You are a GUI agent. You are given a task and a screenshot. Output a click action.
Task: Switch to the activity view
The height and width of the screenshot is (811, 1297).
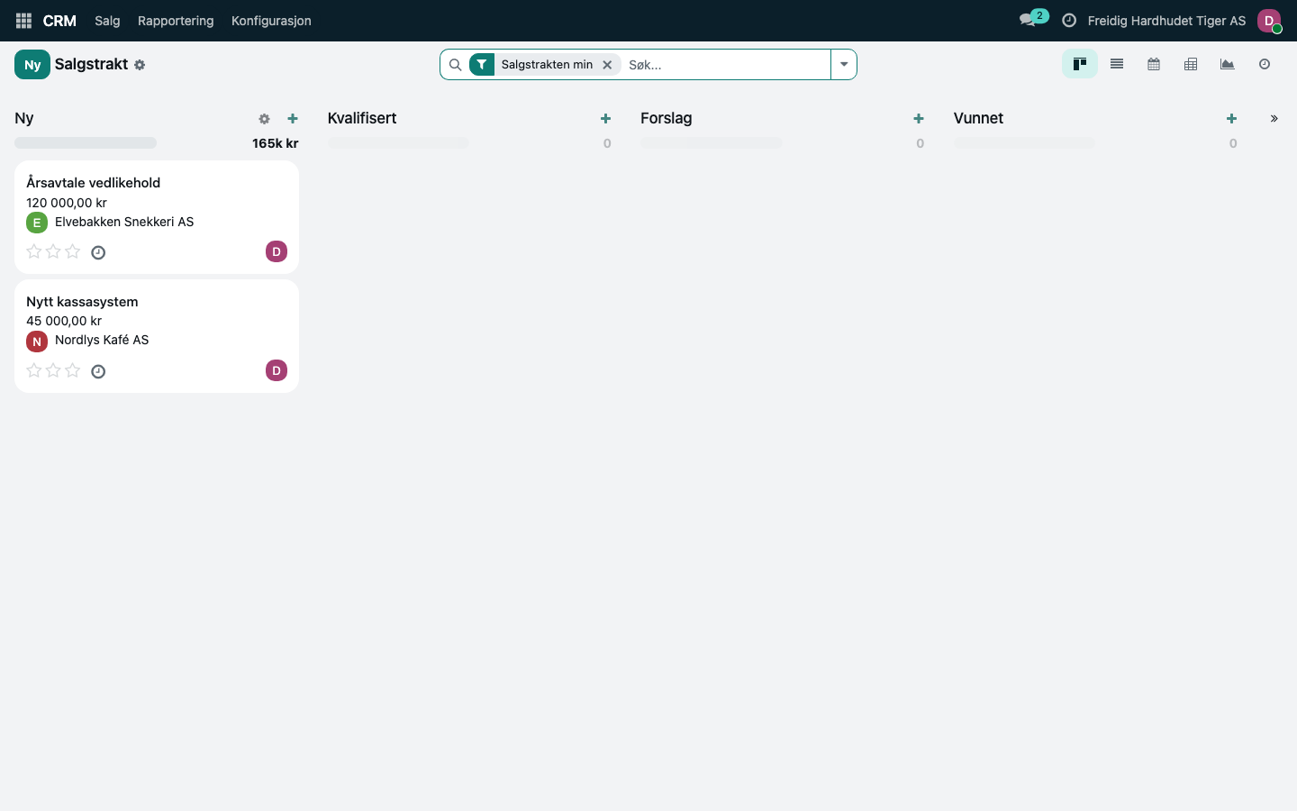pyautogui.click(x=1265, y=64)
